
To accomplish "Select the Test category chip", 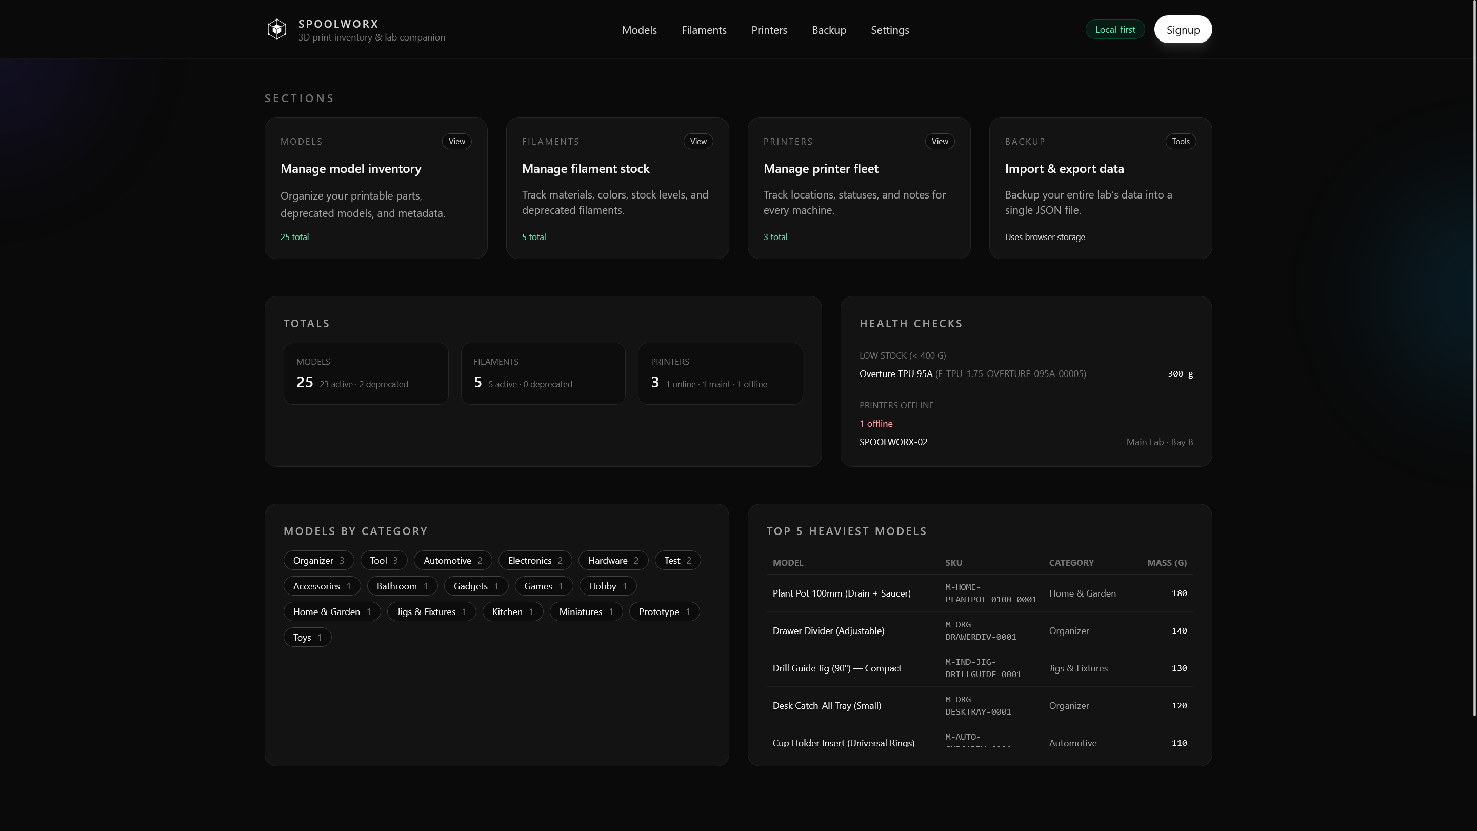I will click(x=677, y=560).
